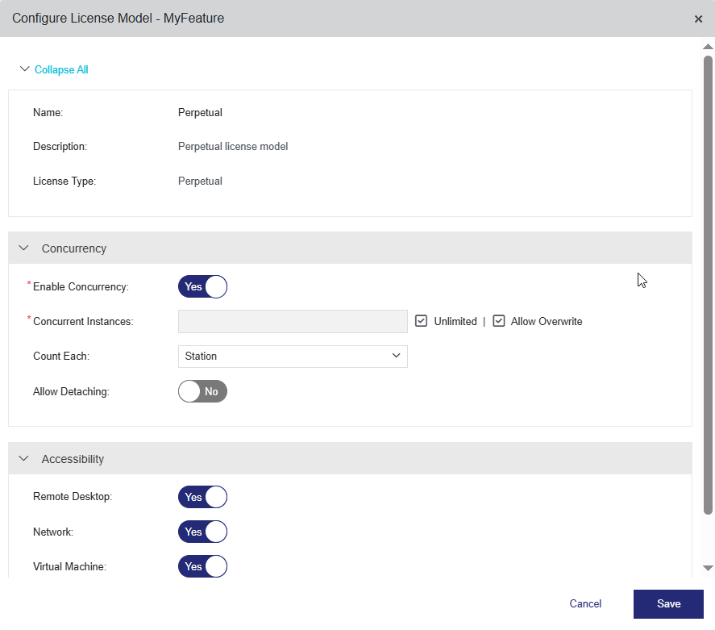This screenshot has height=630, width=715.
Task: Click the scrollbar up arrow
Action: pyautogui.click(x=708, y=47)
